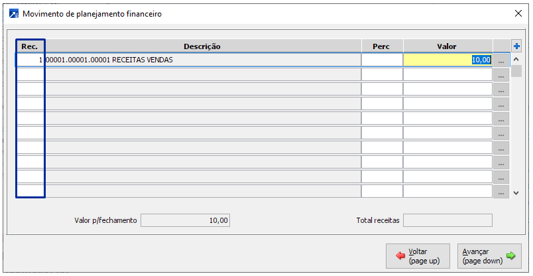
Task: Close the Movimento de planejamento financeiro window
Action: (x=518, y=13)
